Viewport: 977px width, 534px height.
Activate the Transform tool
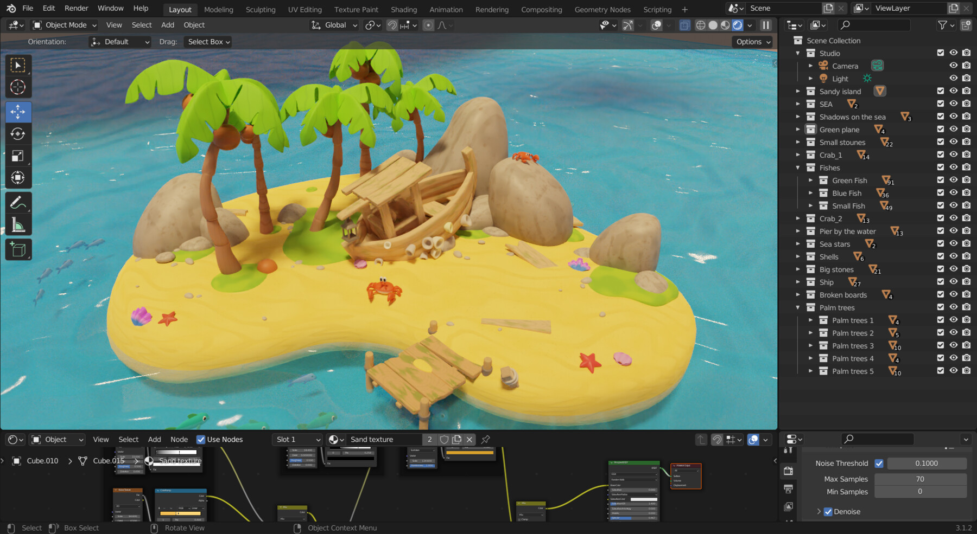(x=18, y=178)
